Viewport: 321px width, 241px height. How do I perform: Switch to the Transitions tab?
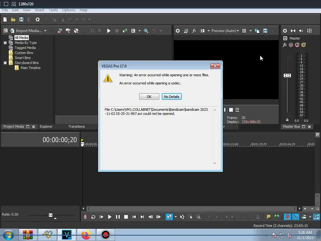pyautogui.click(x=76, y=126)
